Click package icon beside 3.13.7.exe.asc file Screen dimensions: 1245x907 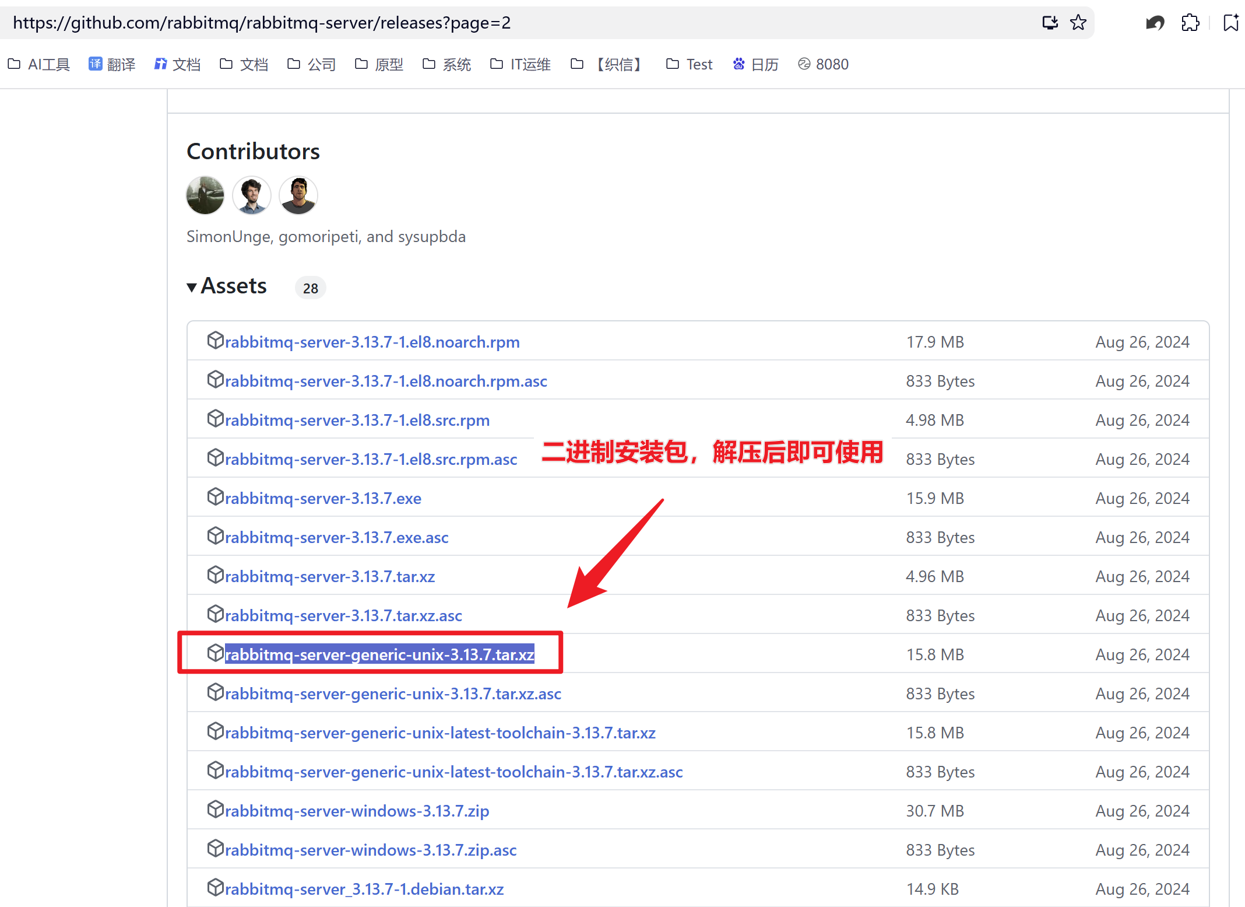point(215,535)
